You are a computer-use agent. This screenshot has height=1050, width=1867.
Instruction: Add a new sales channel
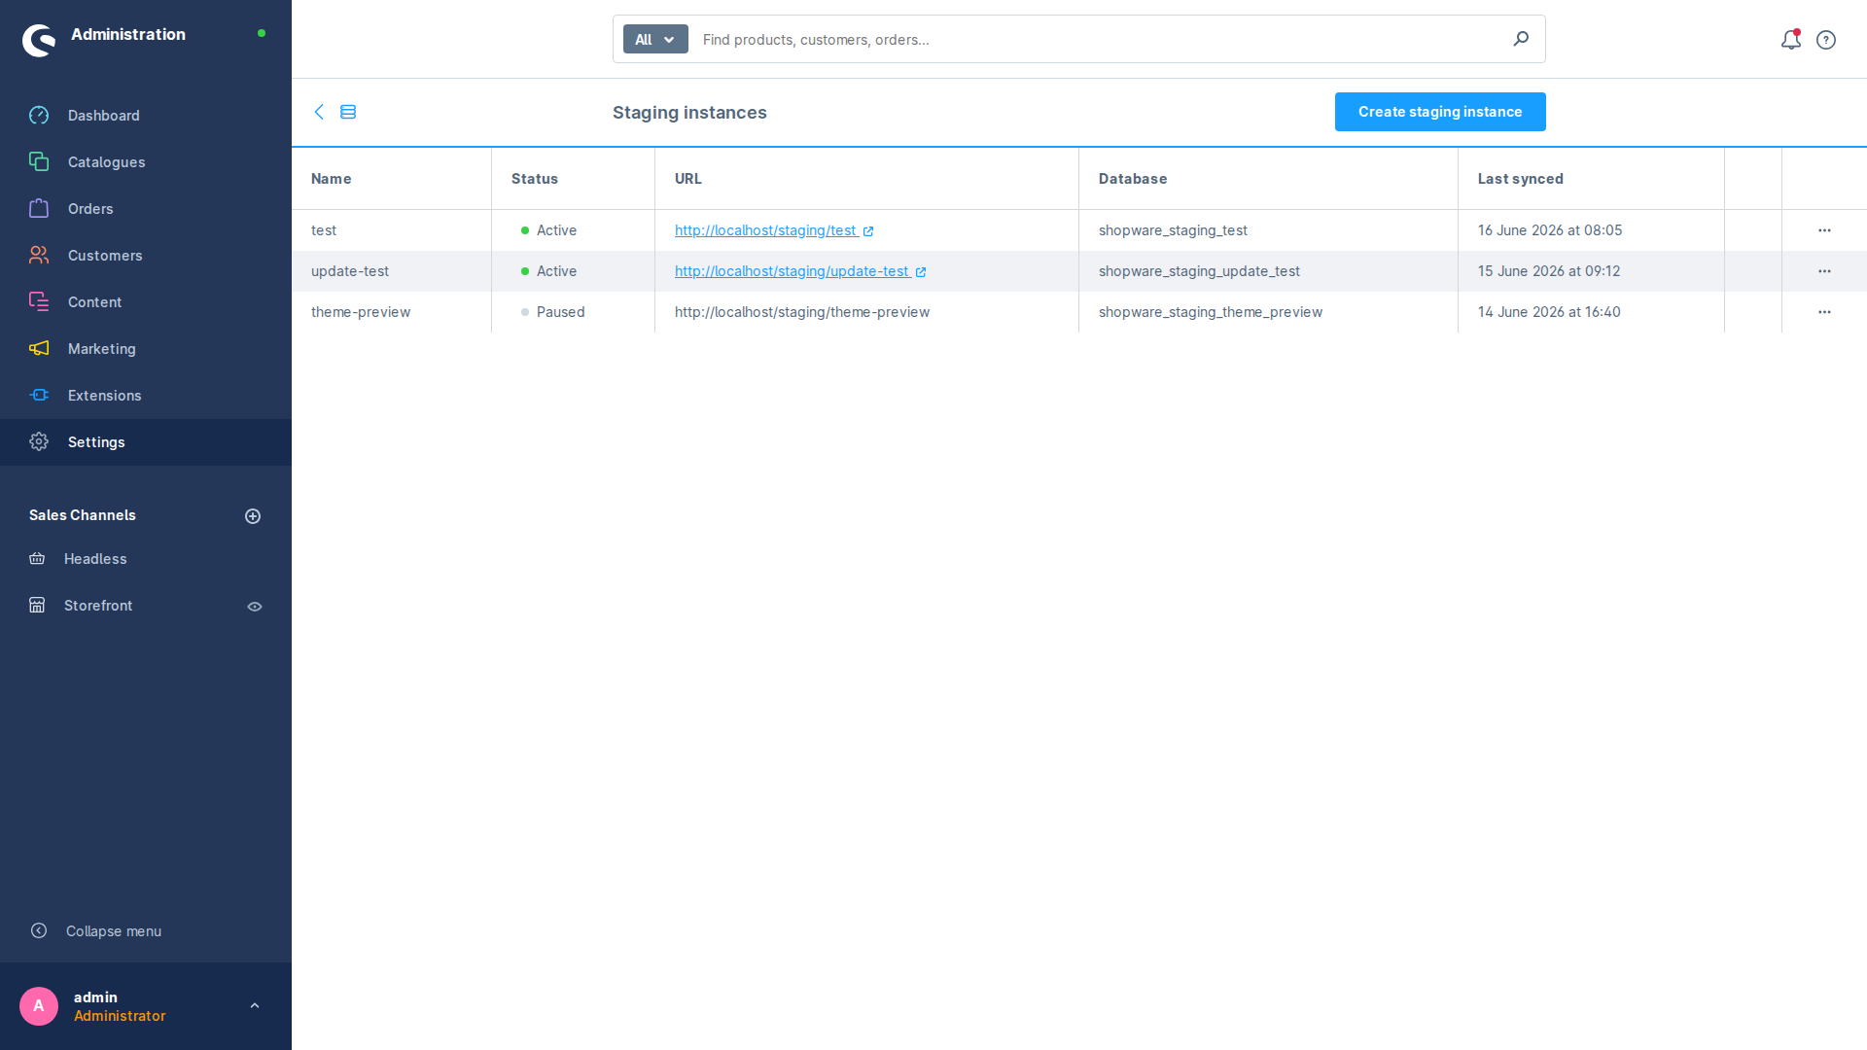tap(253, 516)
